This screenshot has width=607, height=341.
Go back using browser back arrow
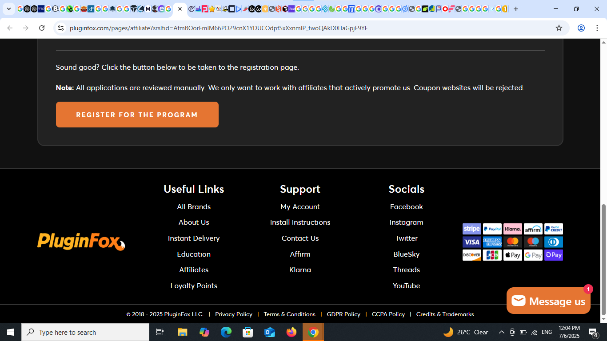pos(10,28)
